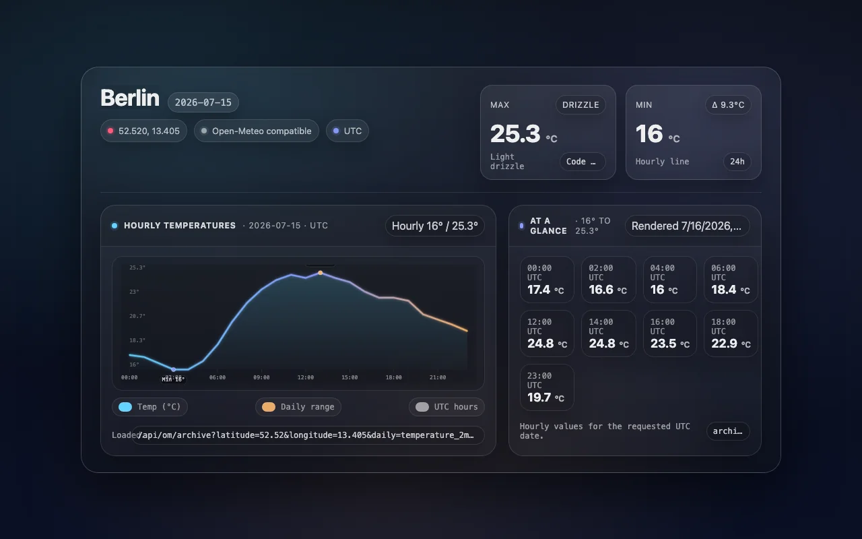Viewport: 862px width, 539px height.
Task: Open the truncated Code badge in MAX card
Action: (582, 162)
